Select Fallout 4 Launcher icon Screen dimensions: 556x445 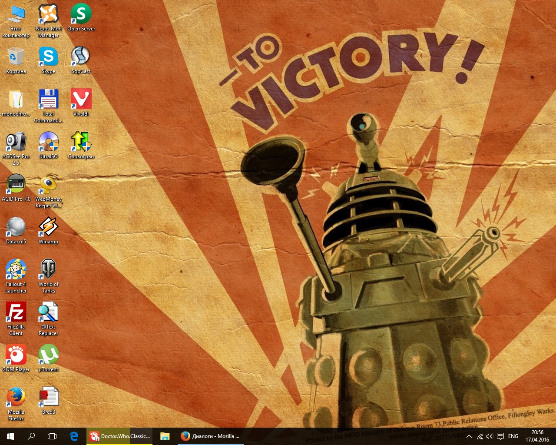tap(16, 276)
